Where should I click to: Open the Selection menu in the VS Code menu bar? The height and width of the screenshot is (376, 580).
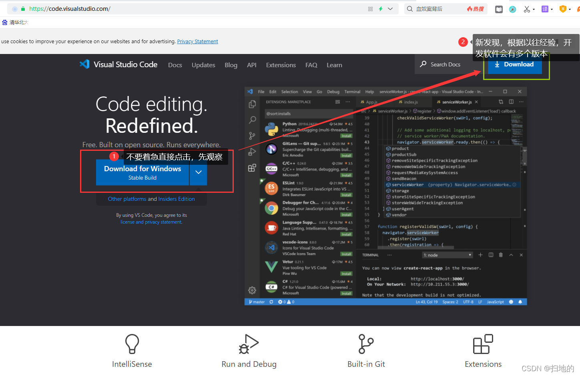click(289, 92)
